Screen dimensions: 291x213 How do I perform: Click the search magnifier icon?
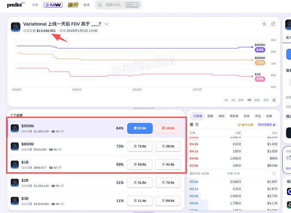tap(100, 5)
